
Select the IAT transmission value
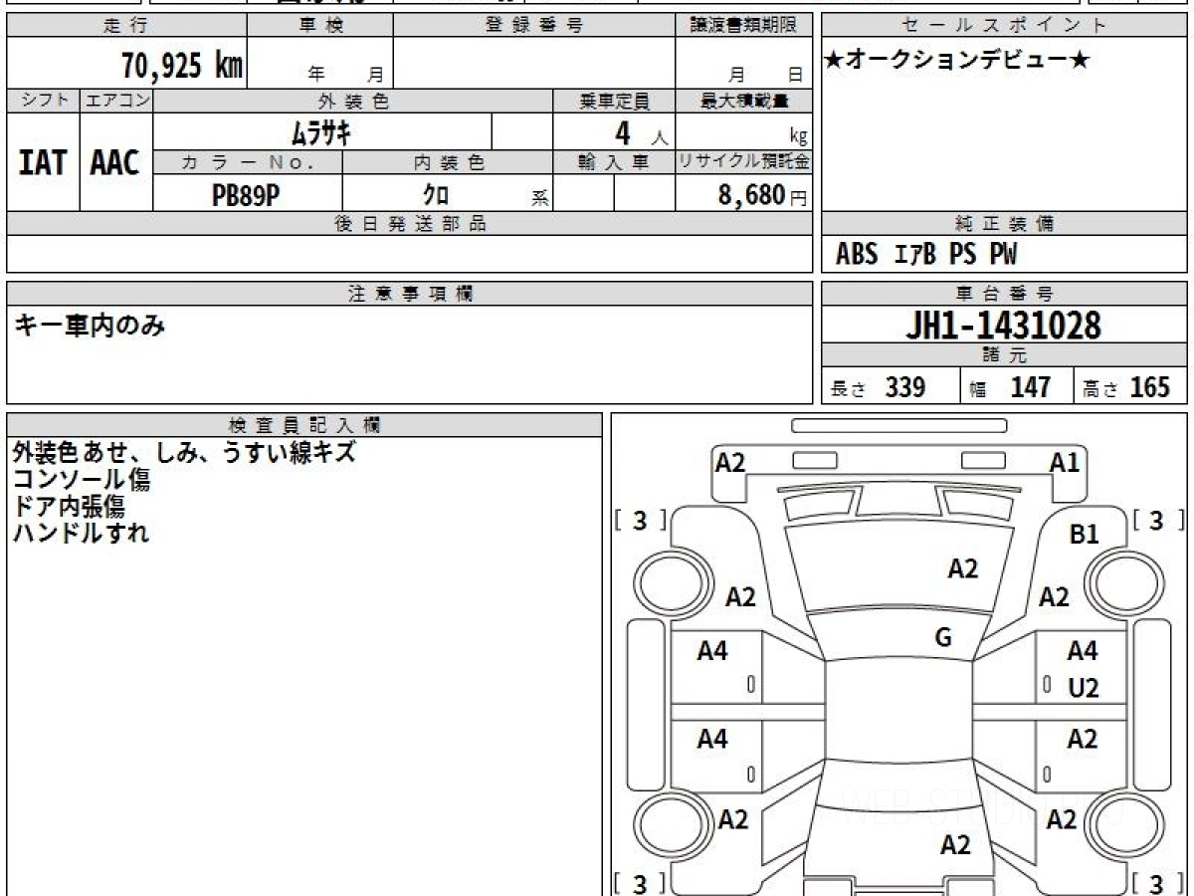(43, 162)
